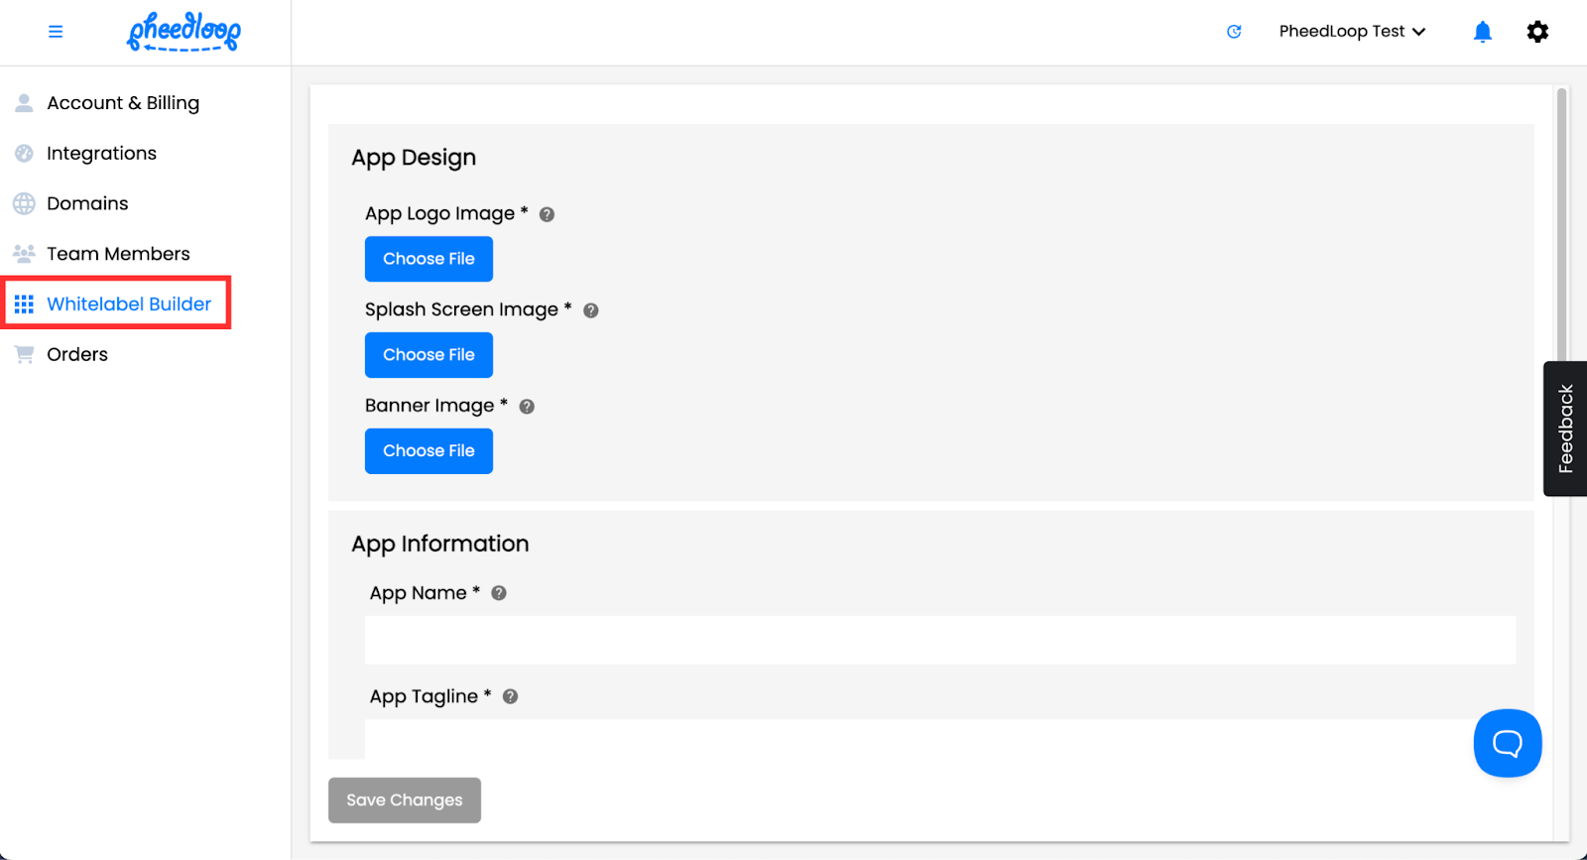Image resolution: width=1587 pixels, height=860 pixels.
Task: Open the Team Members page
Action: 118,254
